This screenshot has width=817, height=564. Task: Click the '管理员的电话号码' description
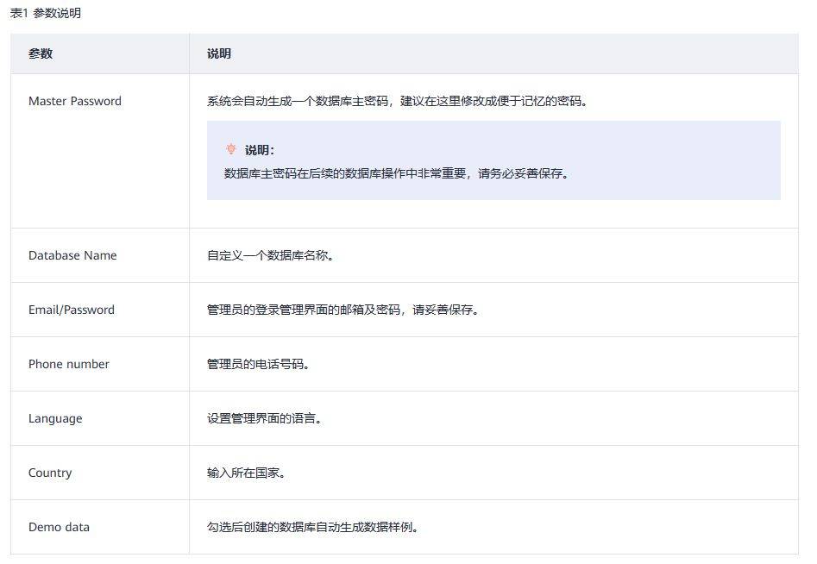(258, 364)
